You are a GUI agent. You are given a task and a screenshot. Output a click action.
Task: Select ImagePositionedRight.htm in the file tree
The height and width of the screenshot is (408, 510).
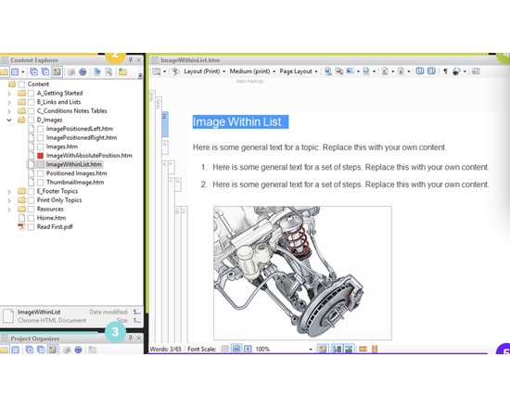[x=82, y=137]
